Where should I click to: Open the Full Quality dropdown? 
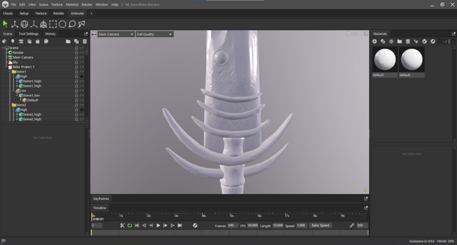click(x=154, y=34)
